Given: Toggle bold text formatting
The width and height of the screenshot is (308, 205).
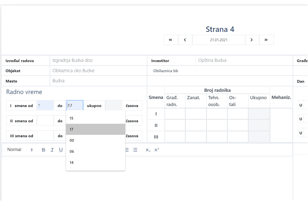Looking at the screenshot, I should [43, 150].
